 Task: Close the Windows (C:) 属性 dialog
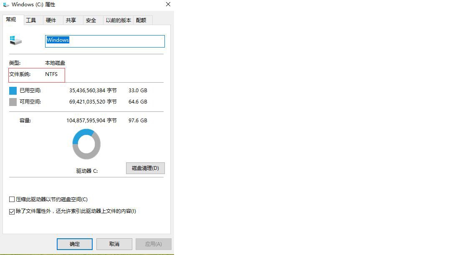pyautogui.click(x=168, y=5)
